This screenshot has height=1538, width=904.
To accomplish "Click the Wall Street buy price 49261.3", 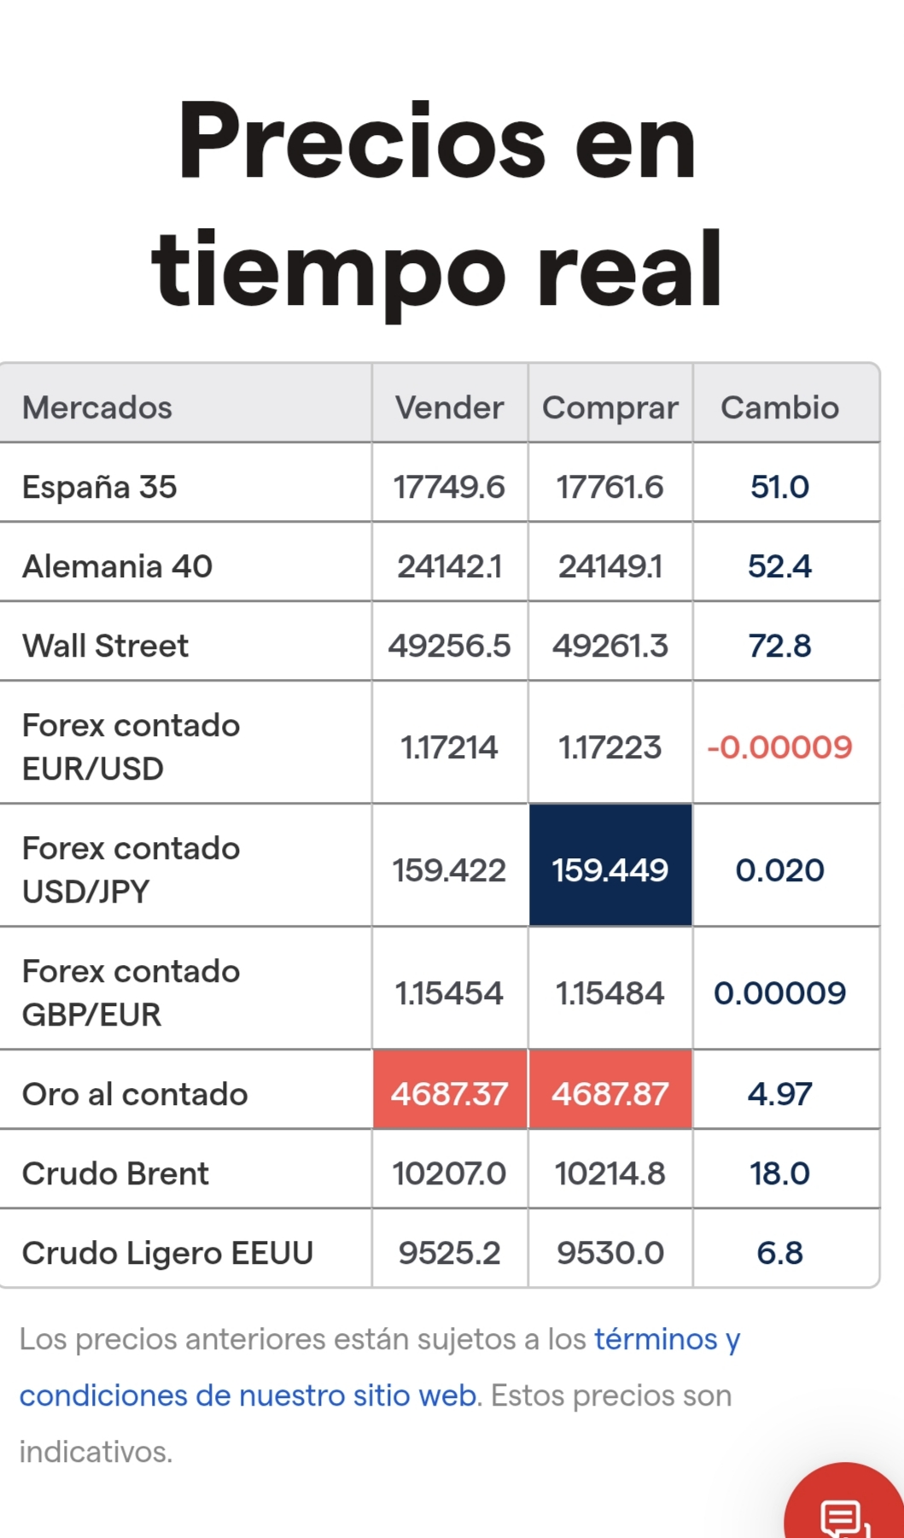I will 610,646.
